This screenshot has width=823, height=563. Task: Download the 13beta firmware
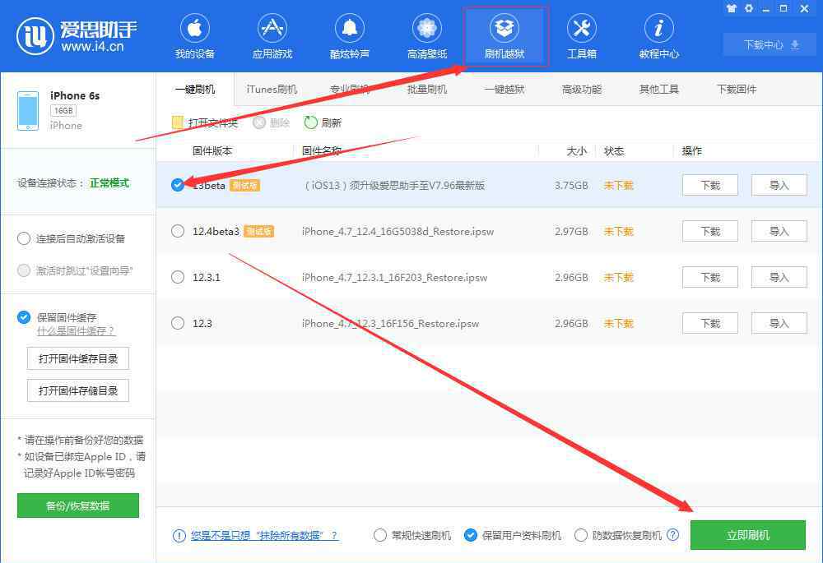click(x=710, y=185)
